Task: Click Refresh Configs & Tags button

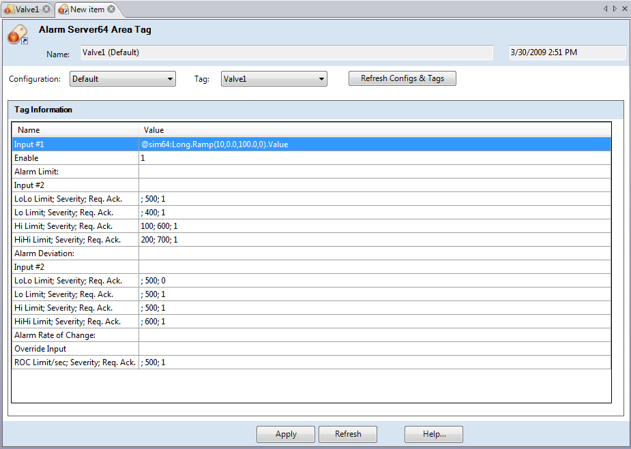Action: tap(402, 78)
